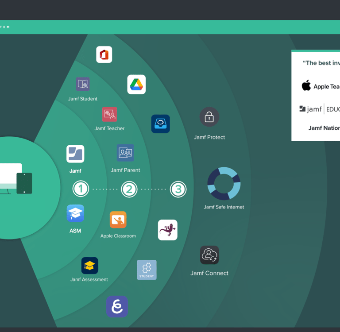Select step 1 circle
Image resolution: width=340 pixels, height=332 pixels.
tap(81, 189)
